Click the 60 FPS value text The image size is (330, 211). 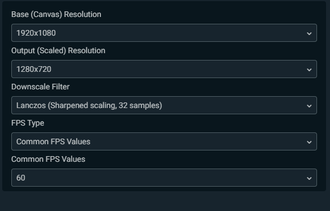click(x=21, y=178)
